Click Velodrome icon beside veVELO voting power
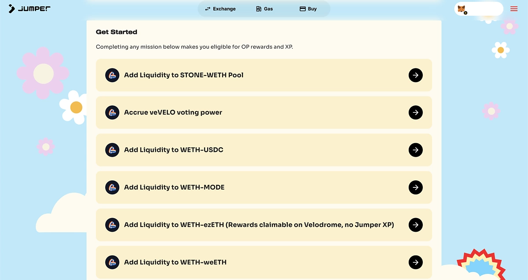 coord(112,112)
